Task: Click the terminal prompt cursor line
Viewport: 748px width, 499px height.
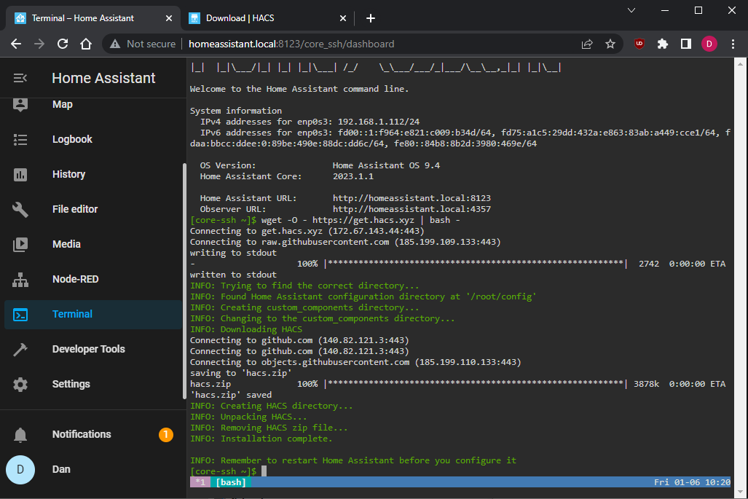Action: 227,471
